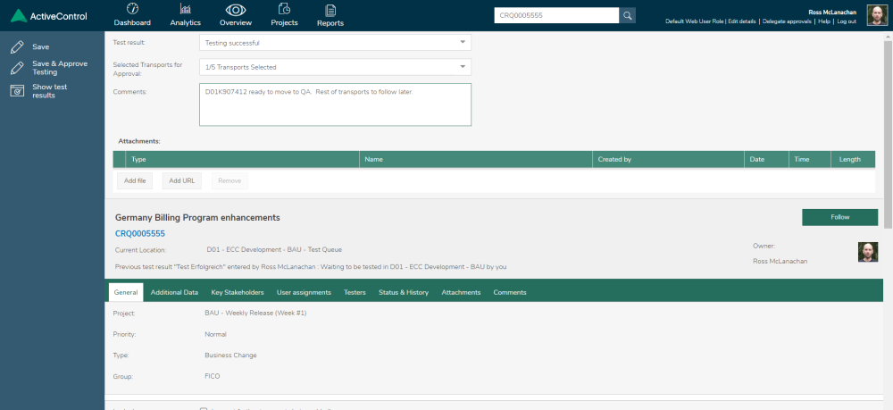
Task: Click the owner photo thumbnail
Action: pyautogui.click(x=867, y=252)
